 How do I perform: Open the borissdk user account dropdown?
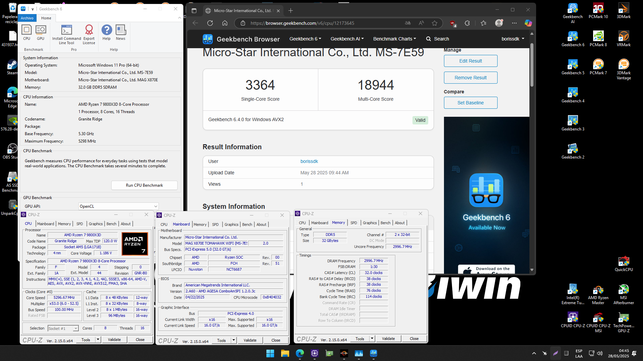513,39
